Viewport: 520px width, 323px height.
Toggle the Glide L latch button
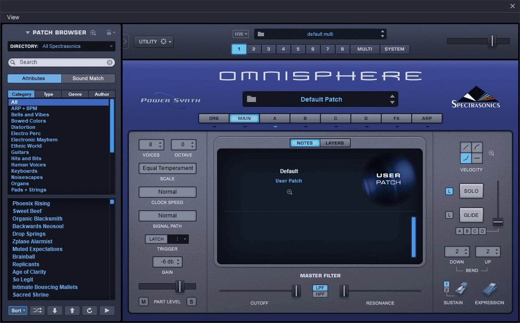coord(449,215)
